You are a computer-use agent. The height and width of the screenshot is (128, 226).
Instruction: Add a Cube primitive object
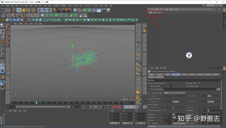[x=75, y=10]
